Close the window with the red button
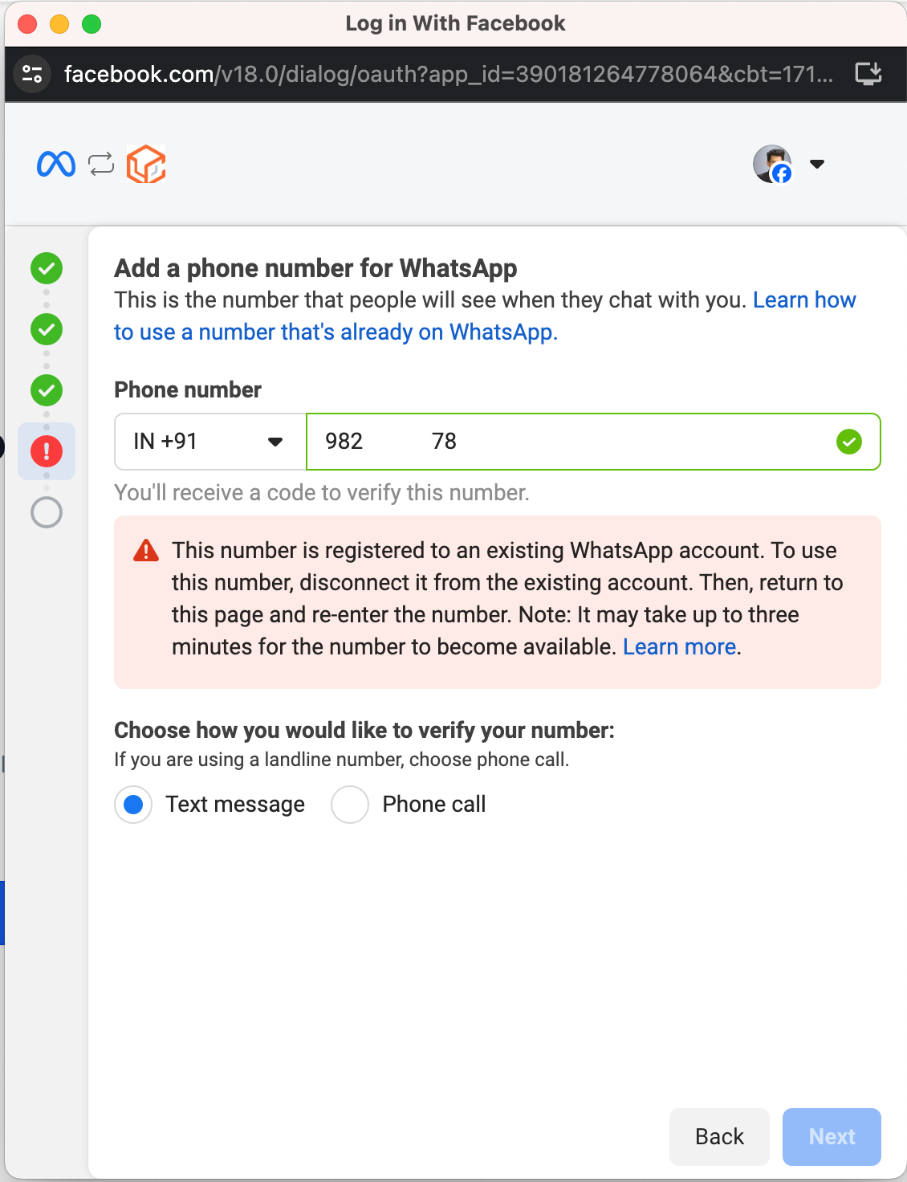Image resolution: width=907 pixels, height=1182 pixels. tap(27, 24)
